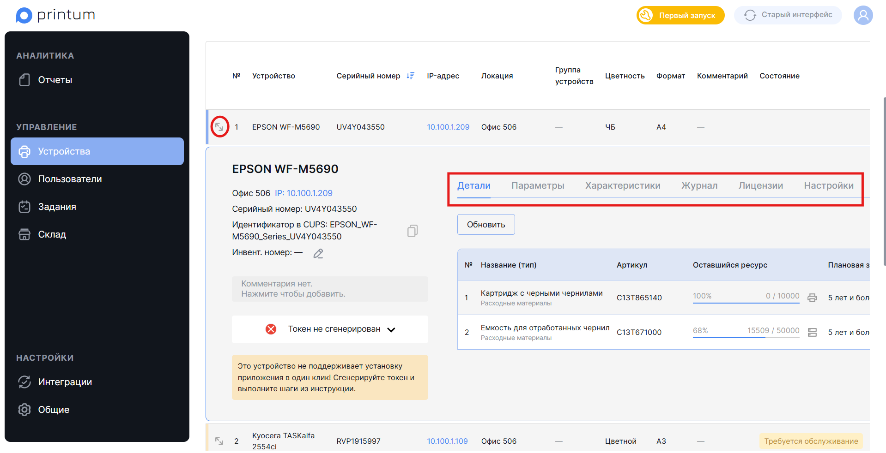This screenshot has width=886, height=453.
Task: Open IP link 10.100.1.109 in Kyocera row
Action: pos(447,441)
